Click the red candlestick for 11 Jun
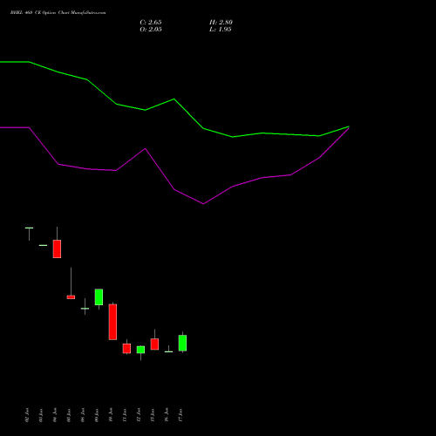This screenshot has height=436, width=436. tap(126, 348)
